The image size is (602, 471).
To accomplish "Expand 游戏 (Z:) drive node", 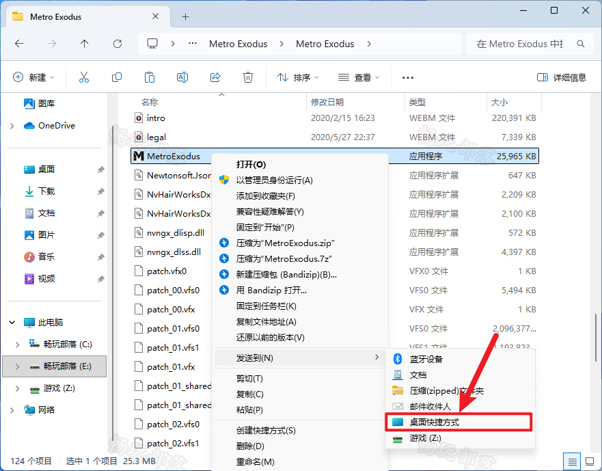I will (x=17, y=388).
